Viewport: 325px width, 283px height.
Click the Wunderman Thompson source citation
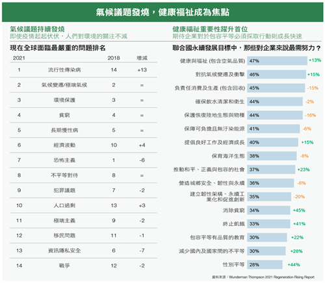pos(263,277)
